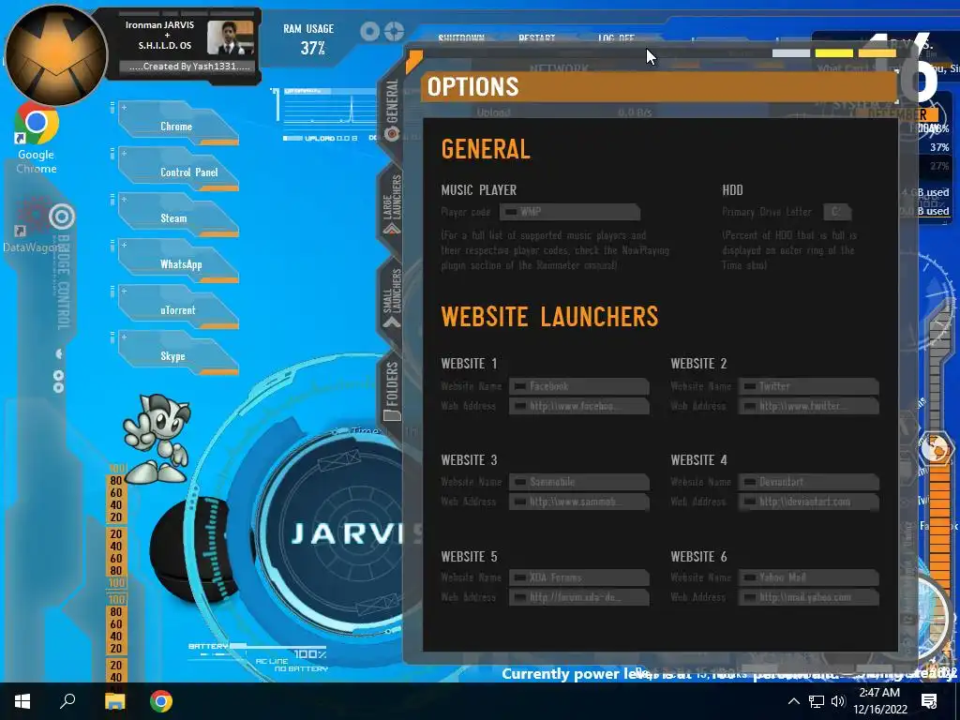
Task: Click the ring icon beside RAM usage
Action: click(369, 31)
